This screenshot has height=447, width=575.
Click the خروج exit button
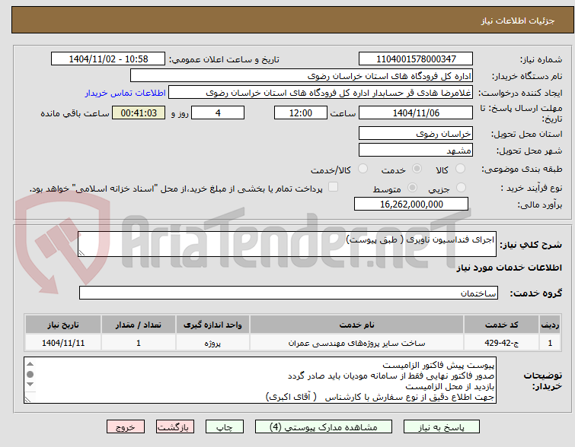click(126, 427)
